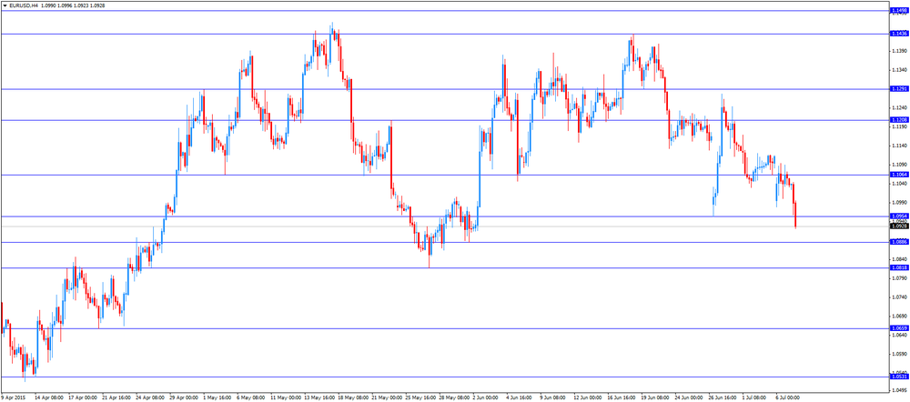Click the 1.0840 price scale value
This screenshot has height=402, width=910.
pos(900,259)
